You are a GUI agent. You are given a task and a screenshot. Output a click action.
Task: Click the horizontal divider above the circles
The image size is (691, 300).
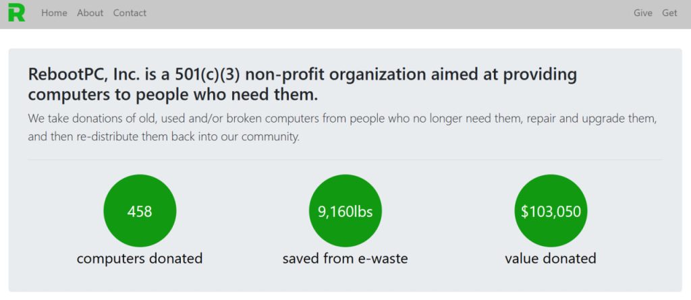[345, 160]
